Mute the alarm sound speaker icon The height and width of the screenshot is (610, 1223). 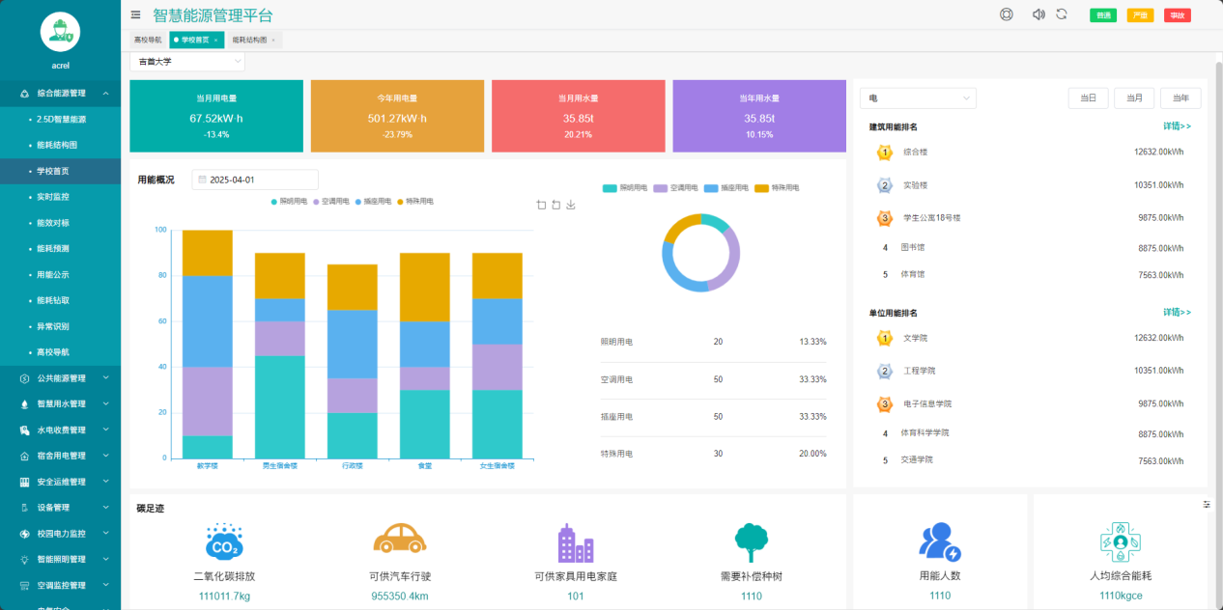(1038, 14)
